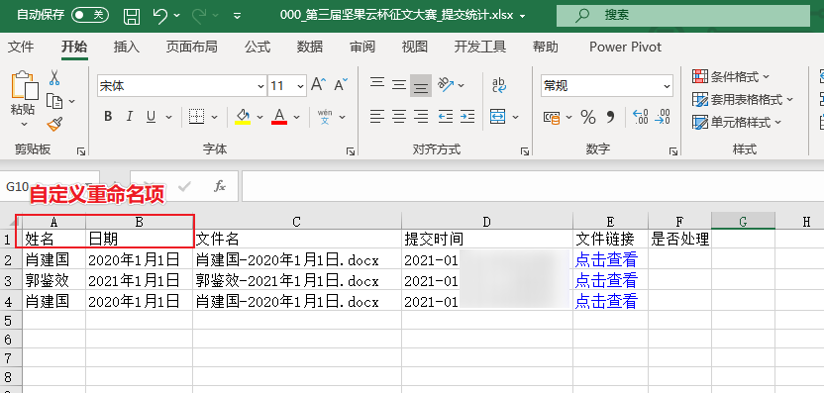The width and height of the screenshot is (824, 393).
Task: Expand the Merge cells dropdown arrow
Action: pyautogui.click(x=515, y=117)
